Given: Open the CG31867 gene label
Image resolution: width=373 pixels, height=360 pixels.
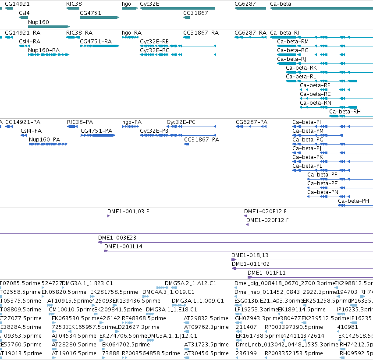Looking at the screenshot, I should 195,13.
